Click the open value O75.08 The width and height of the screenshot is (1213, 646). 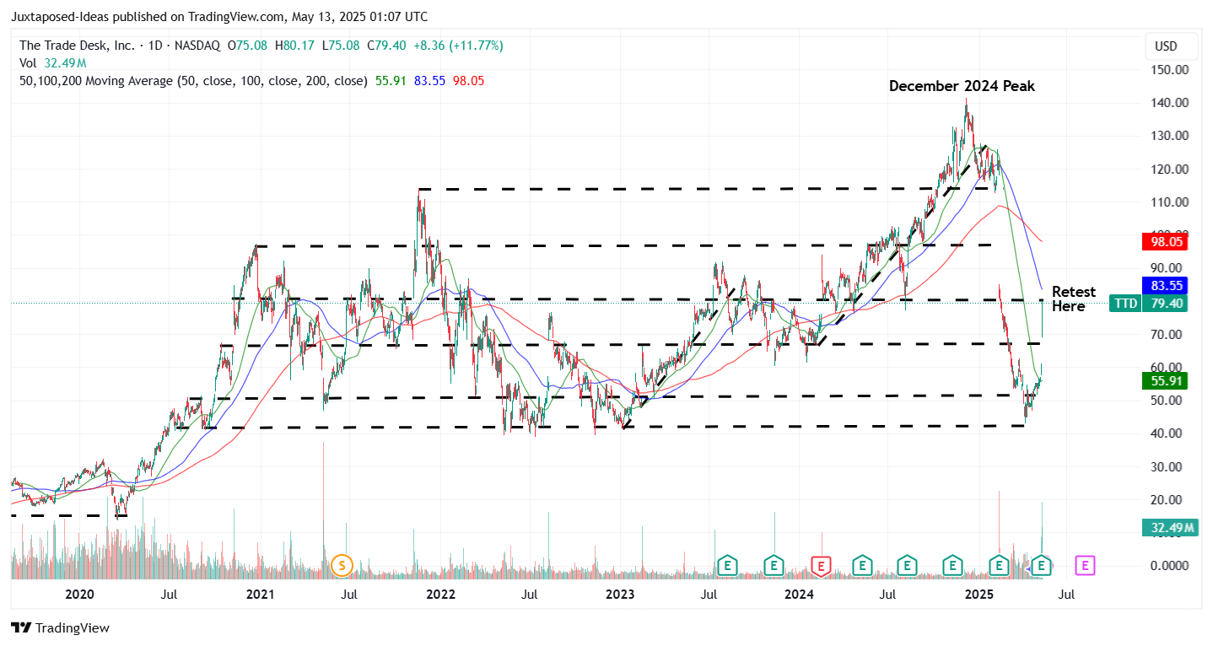246,46
